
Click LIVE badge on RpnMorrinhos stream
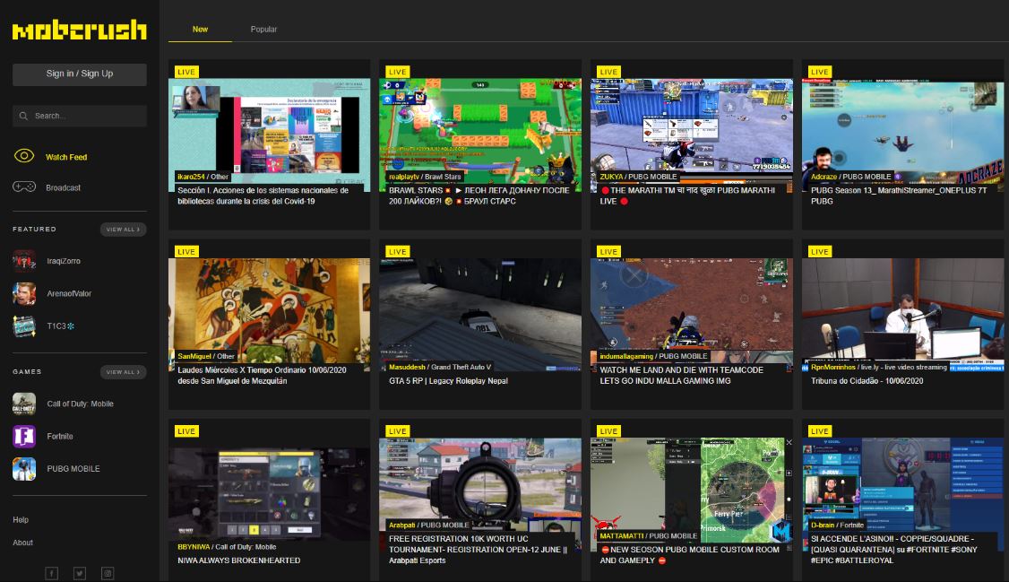click(820, 252)
